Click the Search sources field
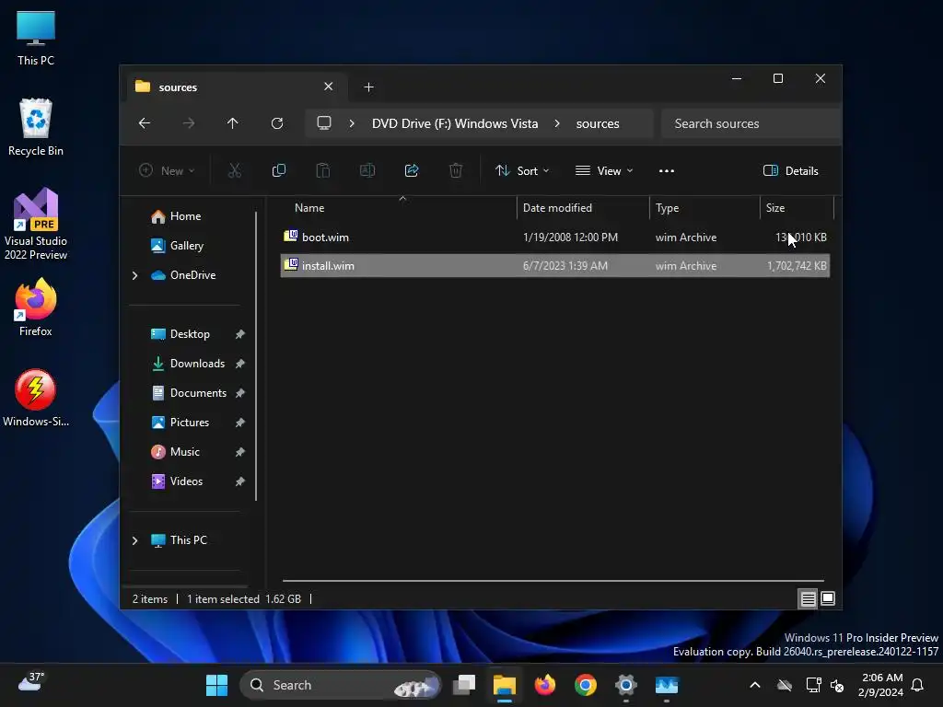This screenshot has width=943, height=707. [751, 123]
